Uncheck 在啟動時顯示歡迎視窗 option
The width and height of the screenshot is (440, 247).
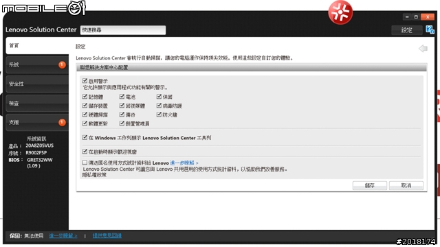(85, 151)
